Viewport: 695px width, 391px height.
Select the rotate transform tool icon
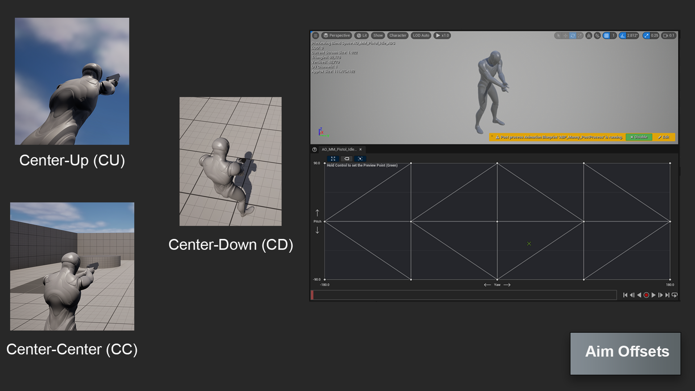point(573,35)
